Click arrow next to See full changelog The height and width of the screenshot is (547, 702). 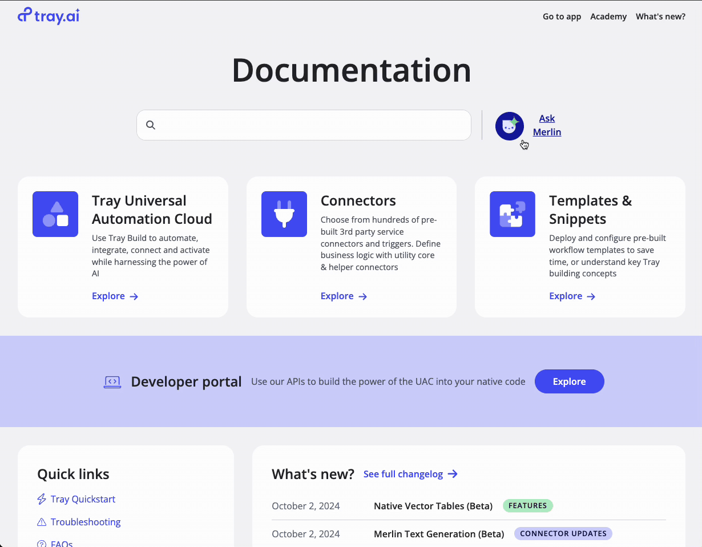[453, 474]
